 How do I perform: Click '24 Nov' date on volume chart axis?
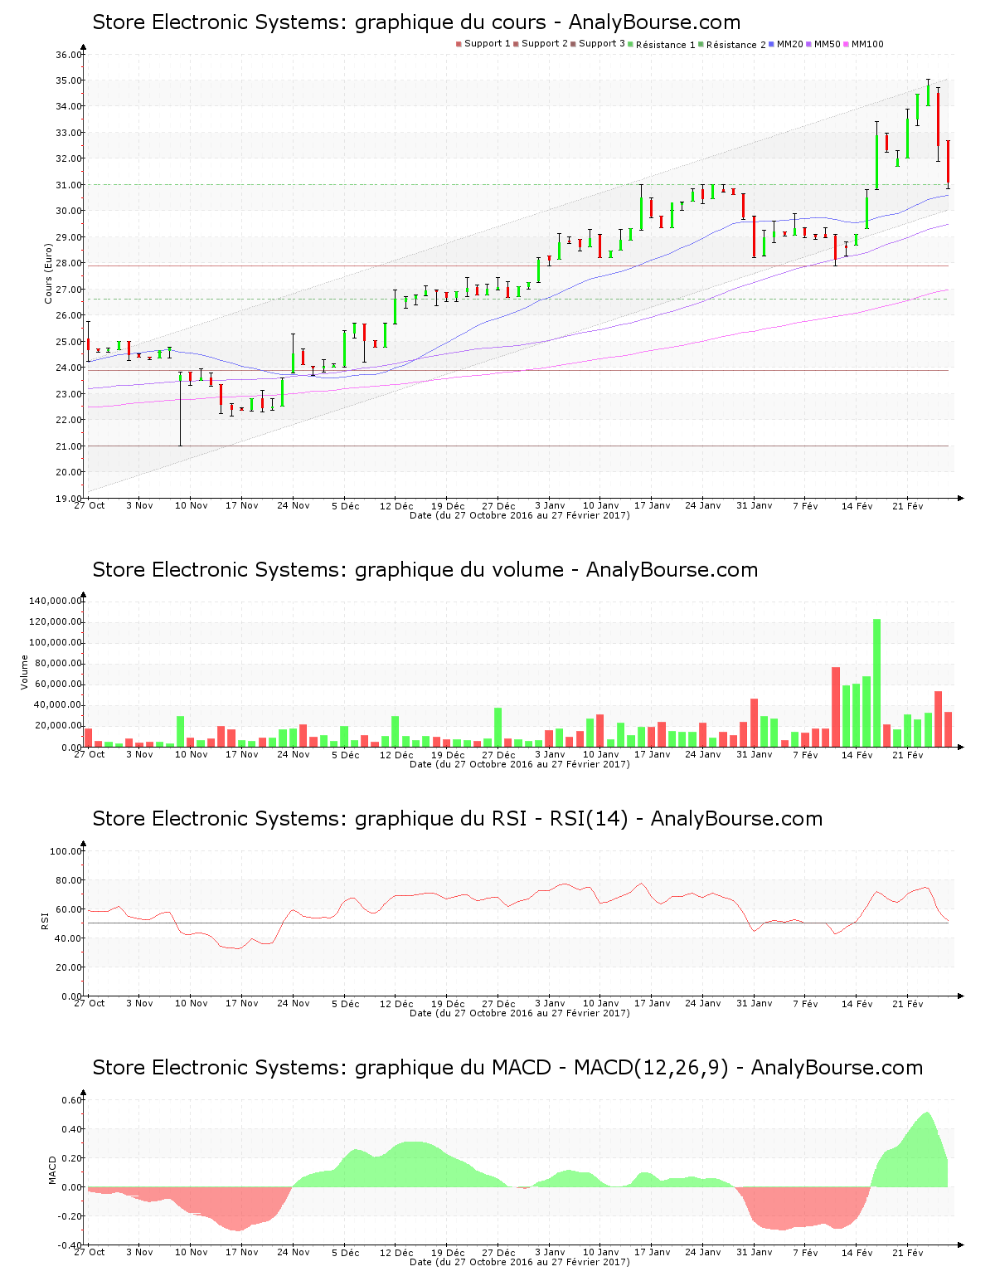[294, 754]
